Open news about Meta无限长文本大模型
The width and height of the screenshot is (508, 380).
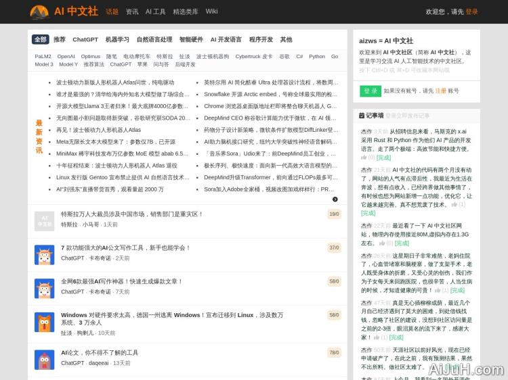116,141
